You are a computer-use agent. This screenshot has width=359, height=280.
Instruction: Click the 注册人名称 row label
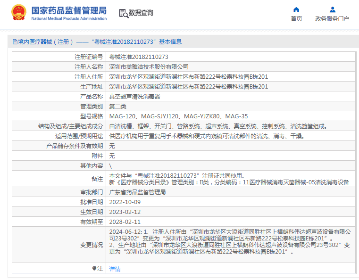pyautogui.click(x=89, y=66)
